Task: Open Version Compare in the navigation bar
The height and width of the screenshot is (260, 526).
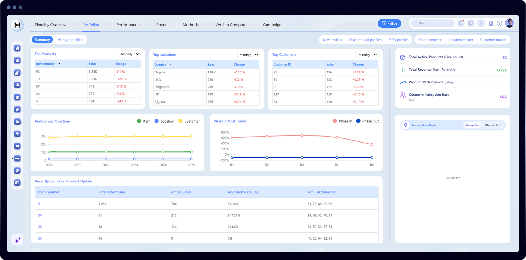Action: pyautogui.click(x=231, y=25)
